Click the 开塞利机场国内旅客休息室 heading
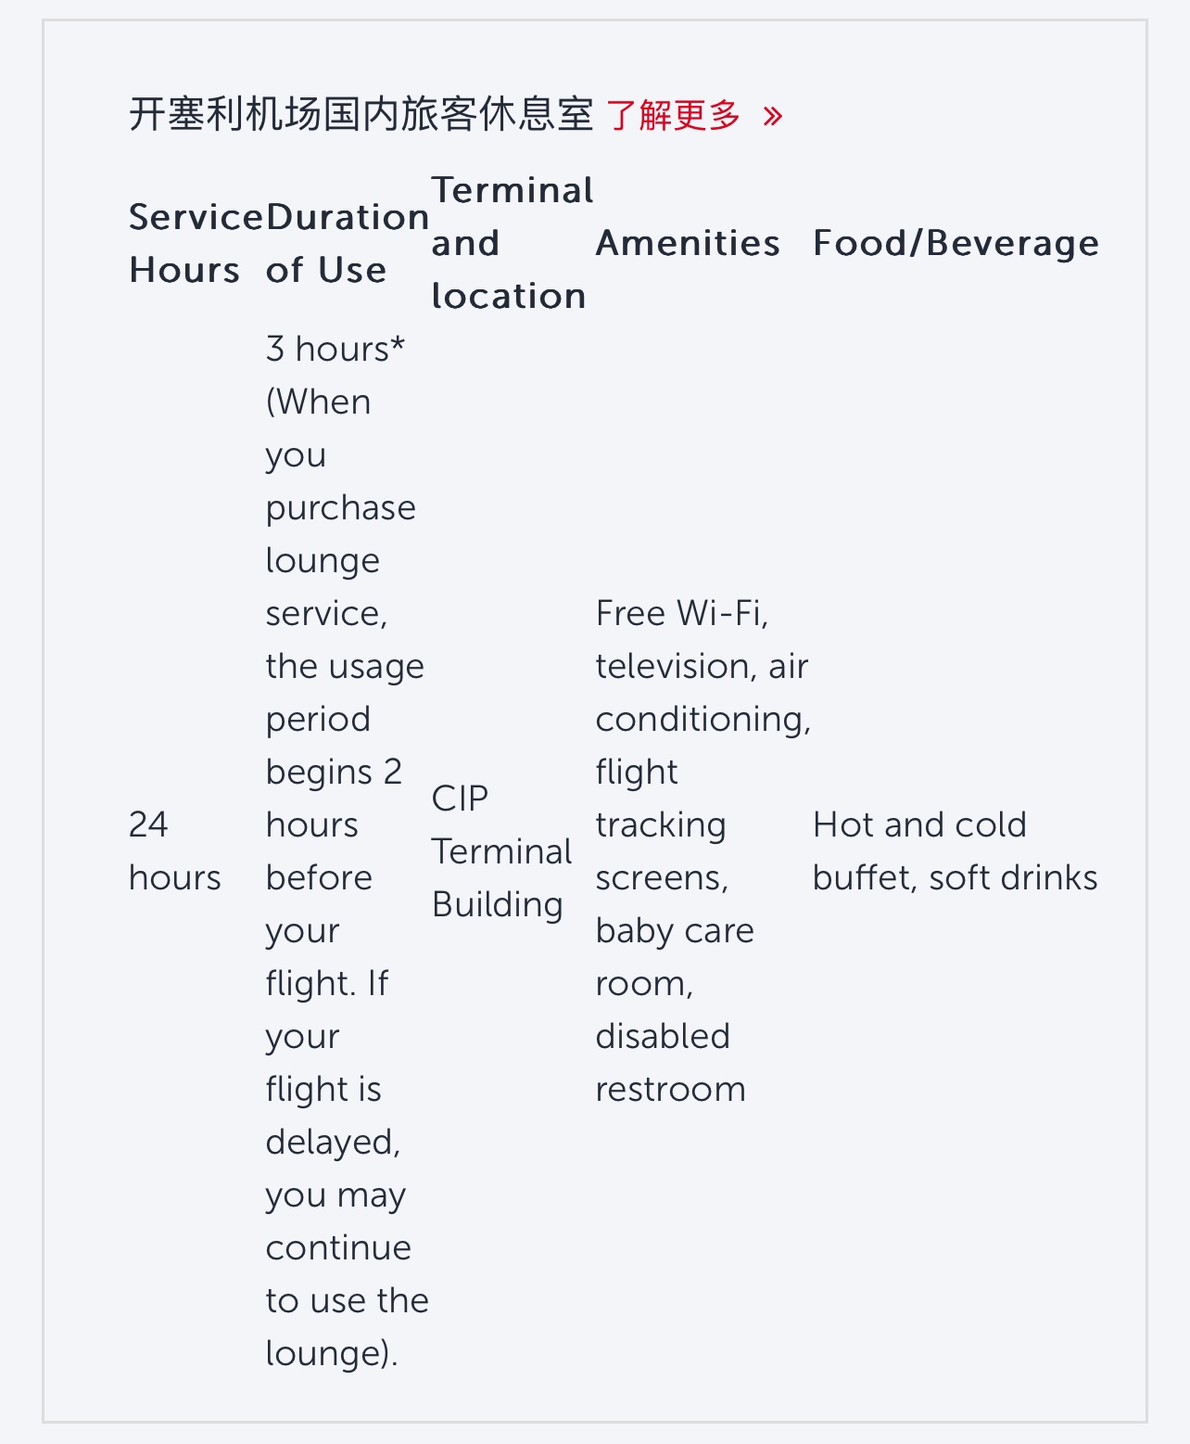 pyautogui.click(x=361, y=114)
